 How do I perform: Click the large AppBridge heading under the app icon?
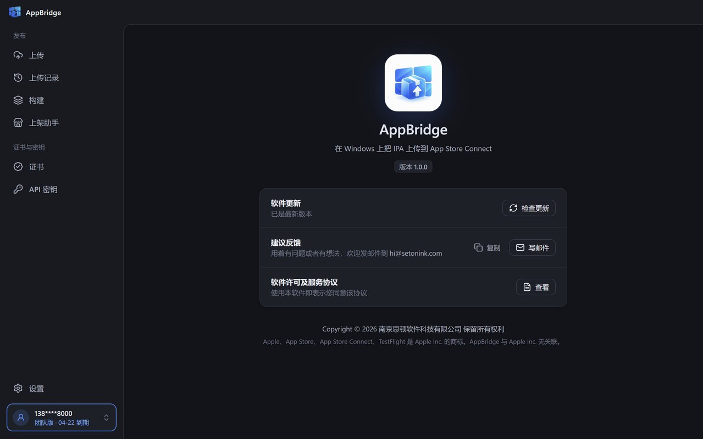(x=413, y=130)
